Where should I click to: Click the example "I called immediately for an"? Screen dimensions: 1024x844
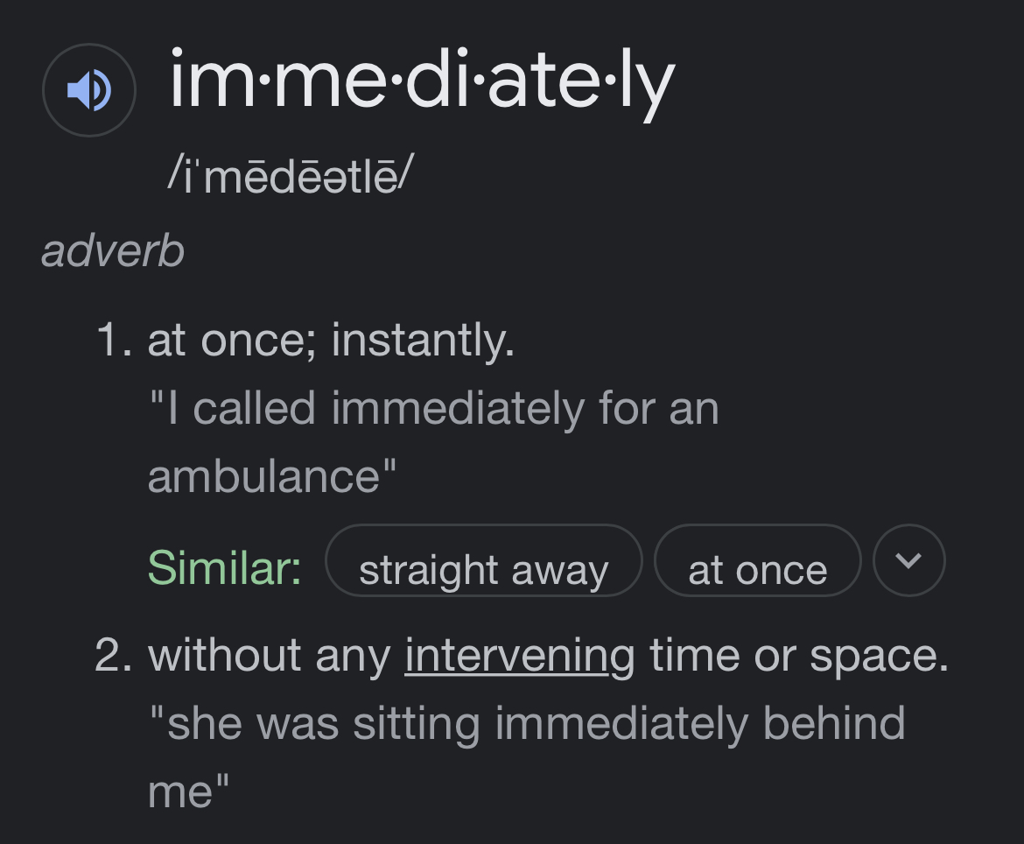point(433,408)
